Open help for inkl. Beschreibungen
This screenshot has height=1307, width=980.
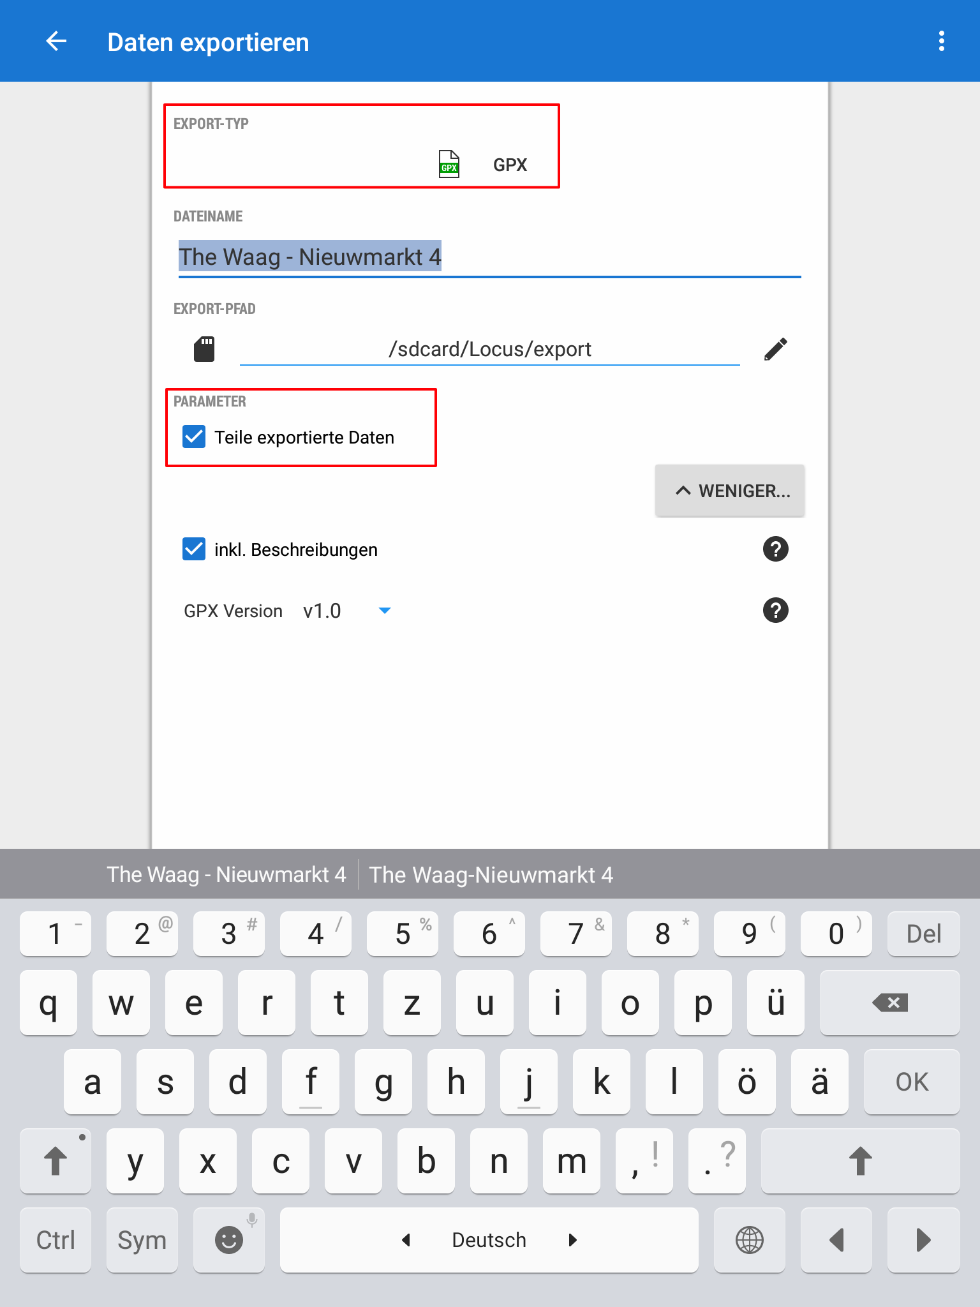775,549
